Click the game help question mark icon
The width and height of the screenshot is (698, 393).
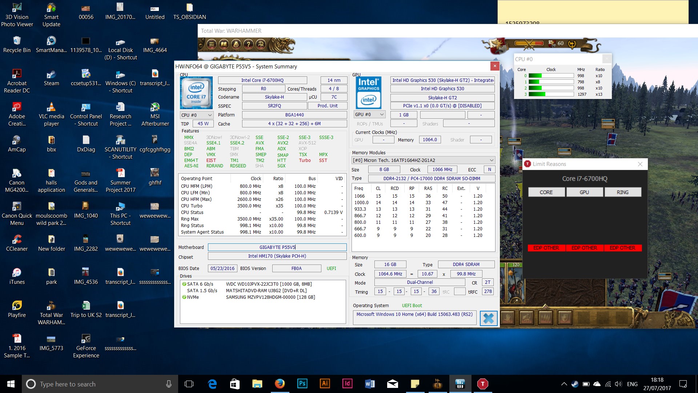tap(249, 45)
